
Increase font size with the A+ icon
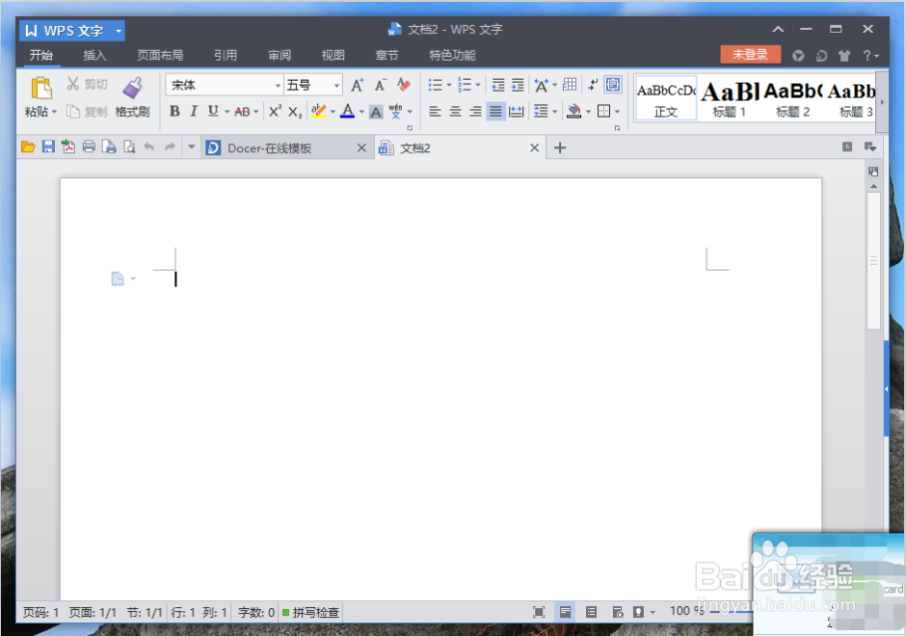click(358, 86)
